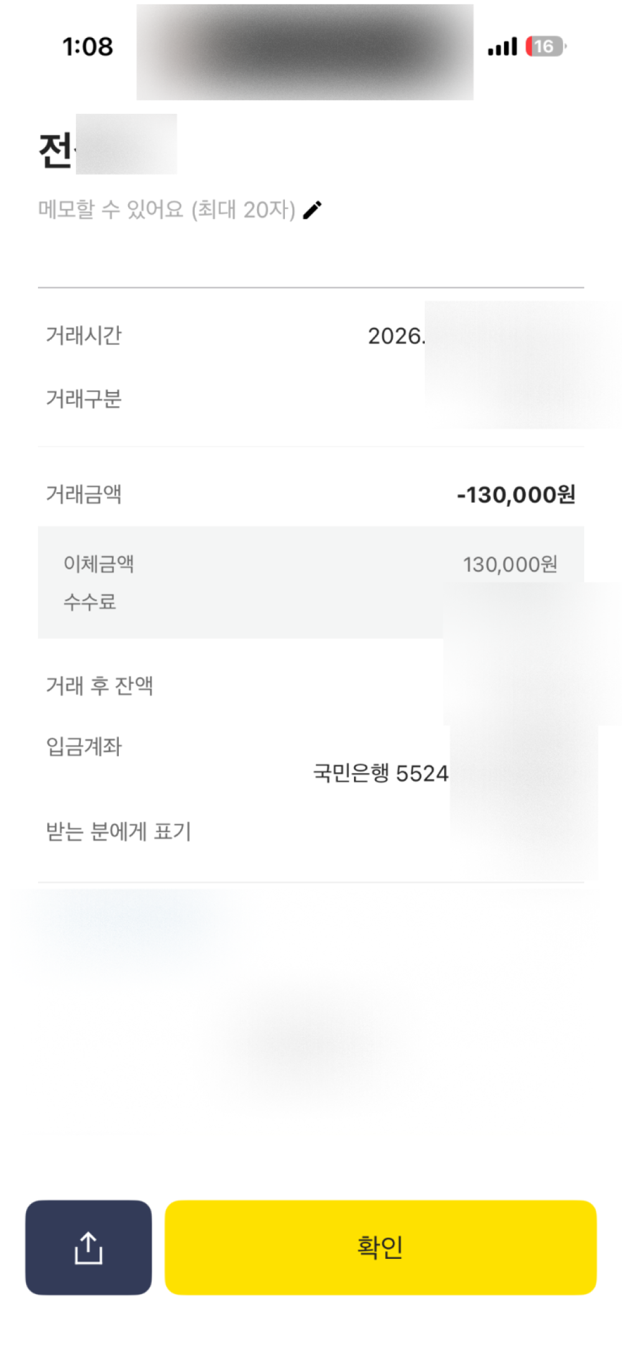This screenshot has height=1349, width=622.
Task: Tap the 130,000원 transfer amount value
Action: pos(510,564)
